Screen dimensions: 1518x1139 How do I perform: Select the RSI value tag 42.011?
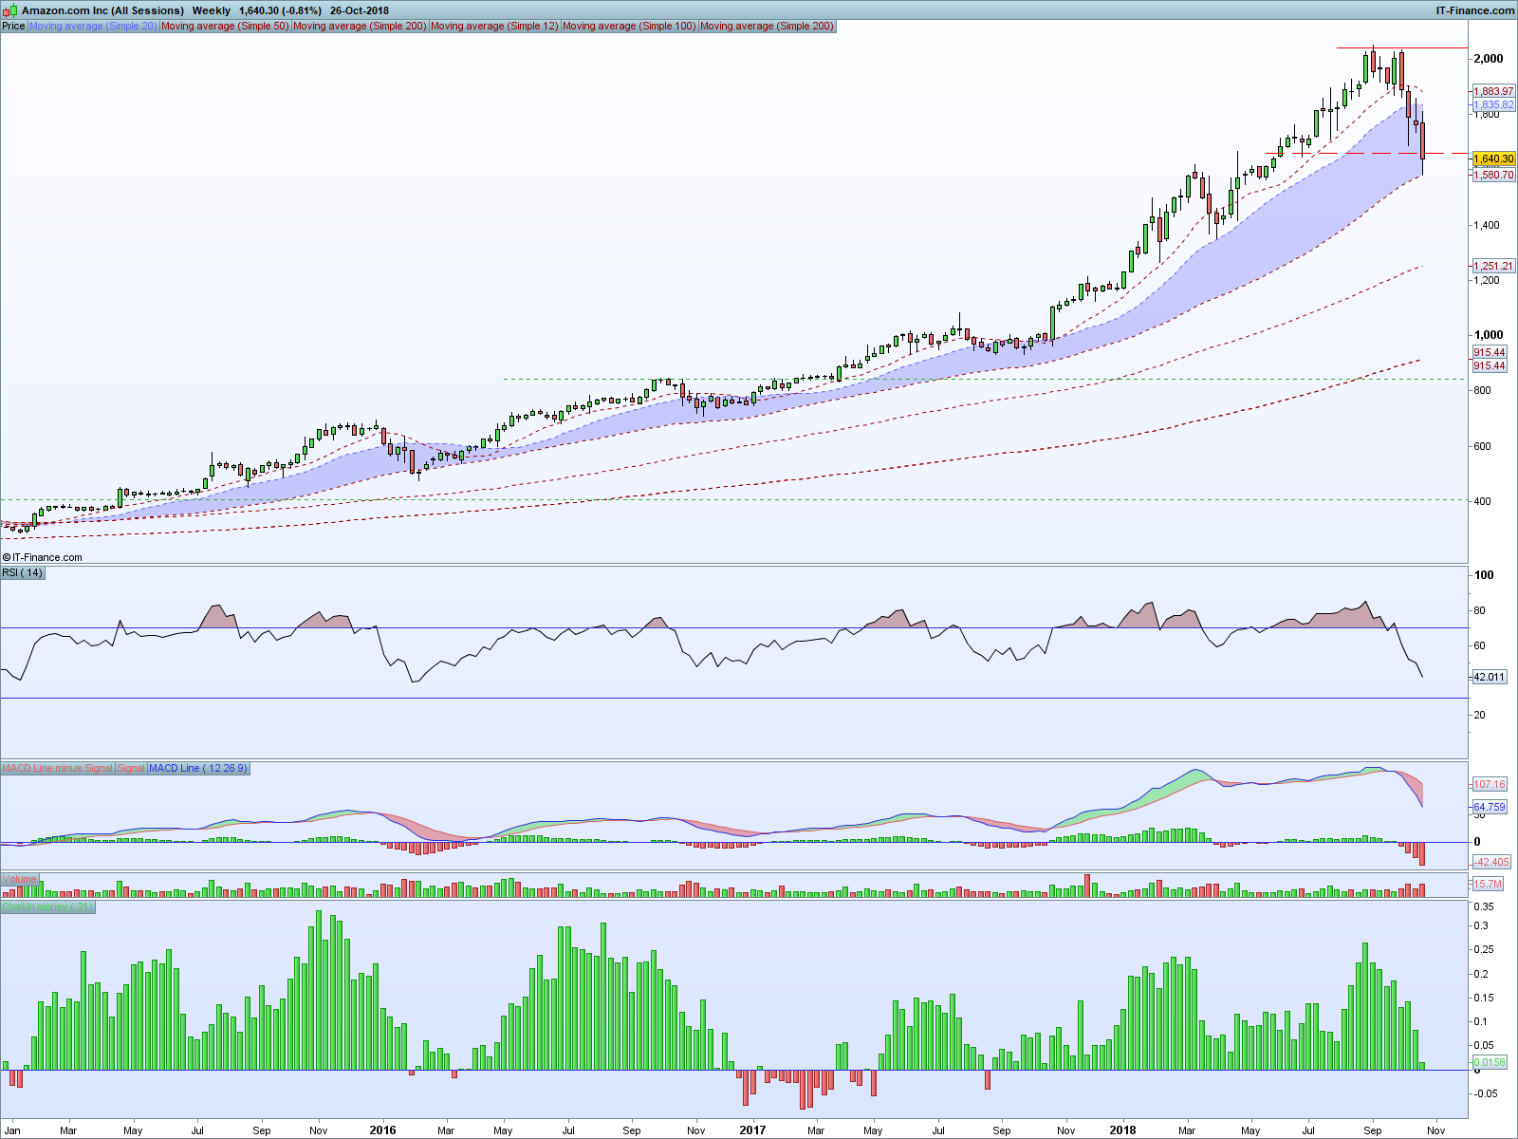pyautogui.click(x=1490, y=677)
